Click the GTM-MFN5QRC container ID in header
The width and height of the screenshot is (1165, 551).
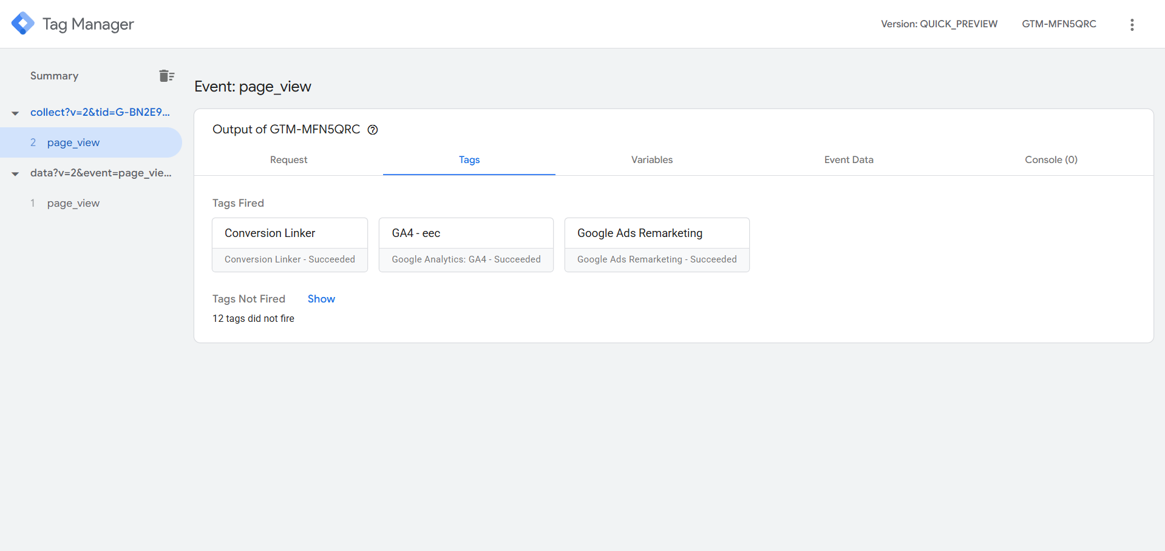(1059, 24)
